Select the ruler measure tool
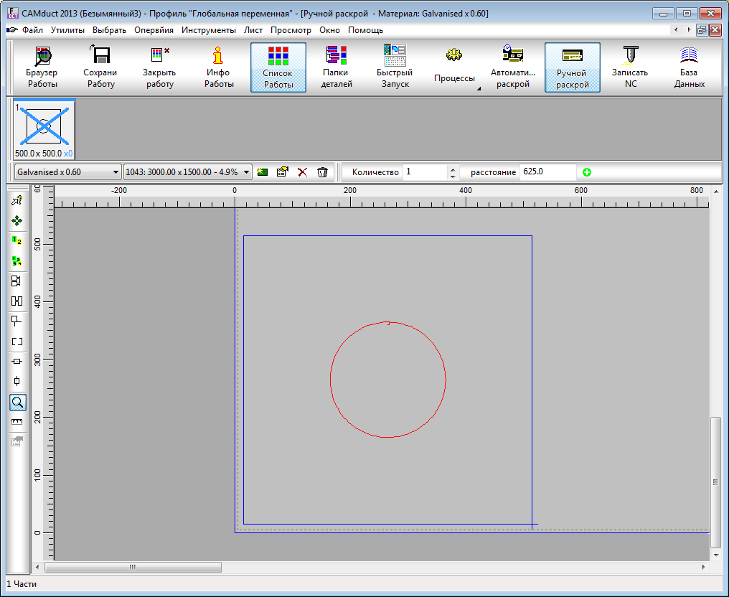This screenshot has height=597, width=729. tap(17, 422)
